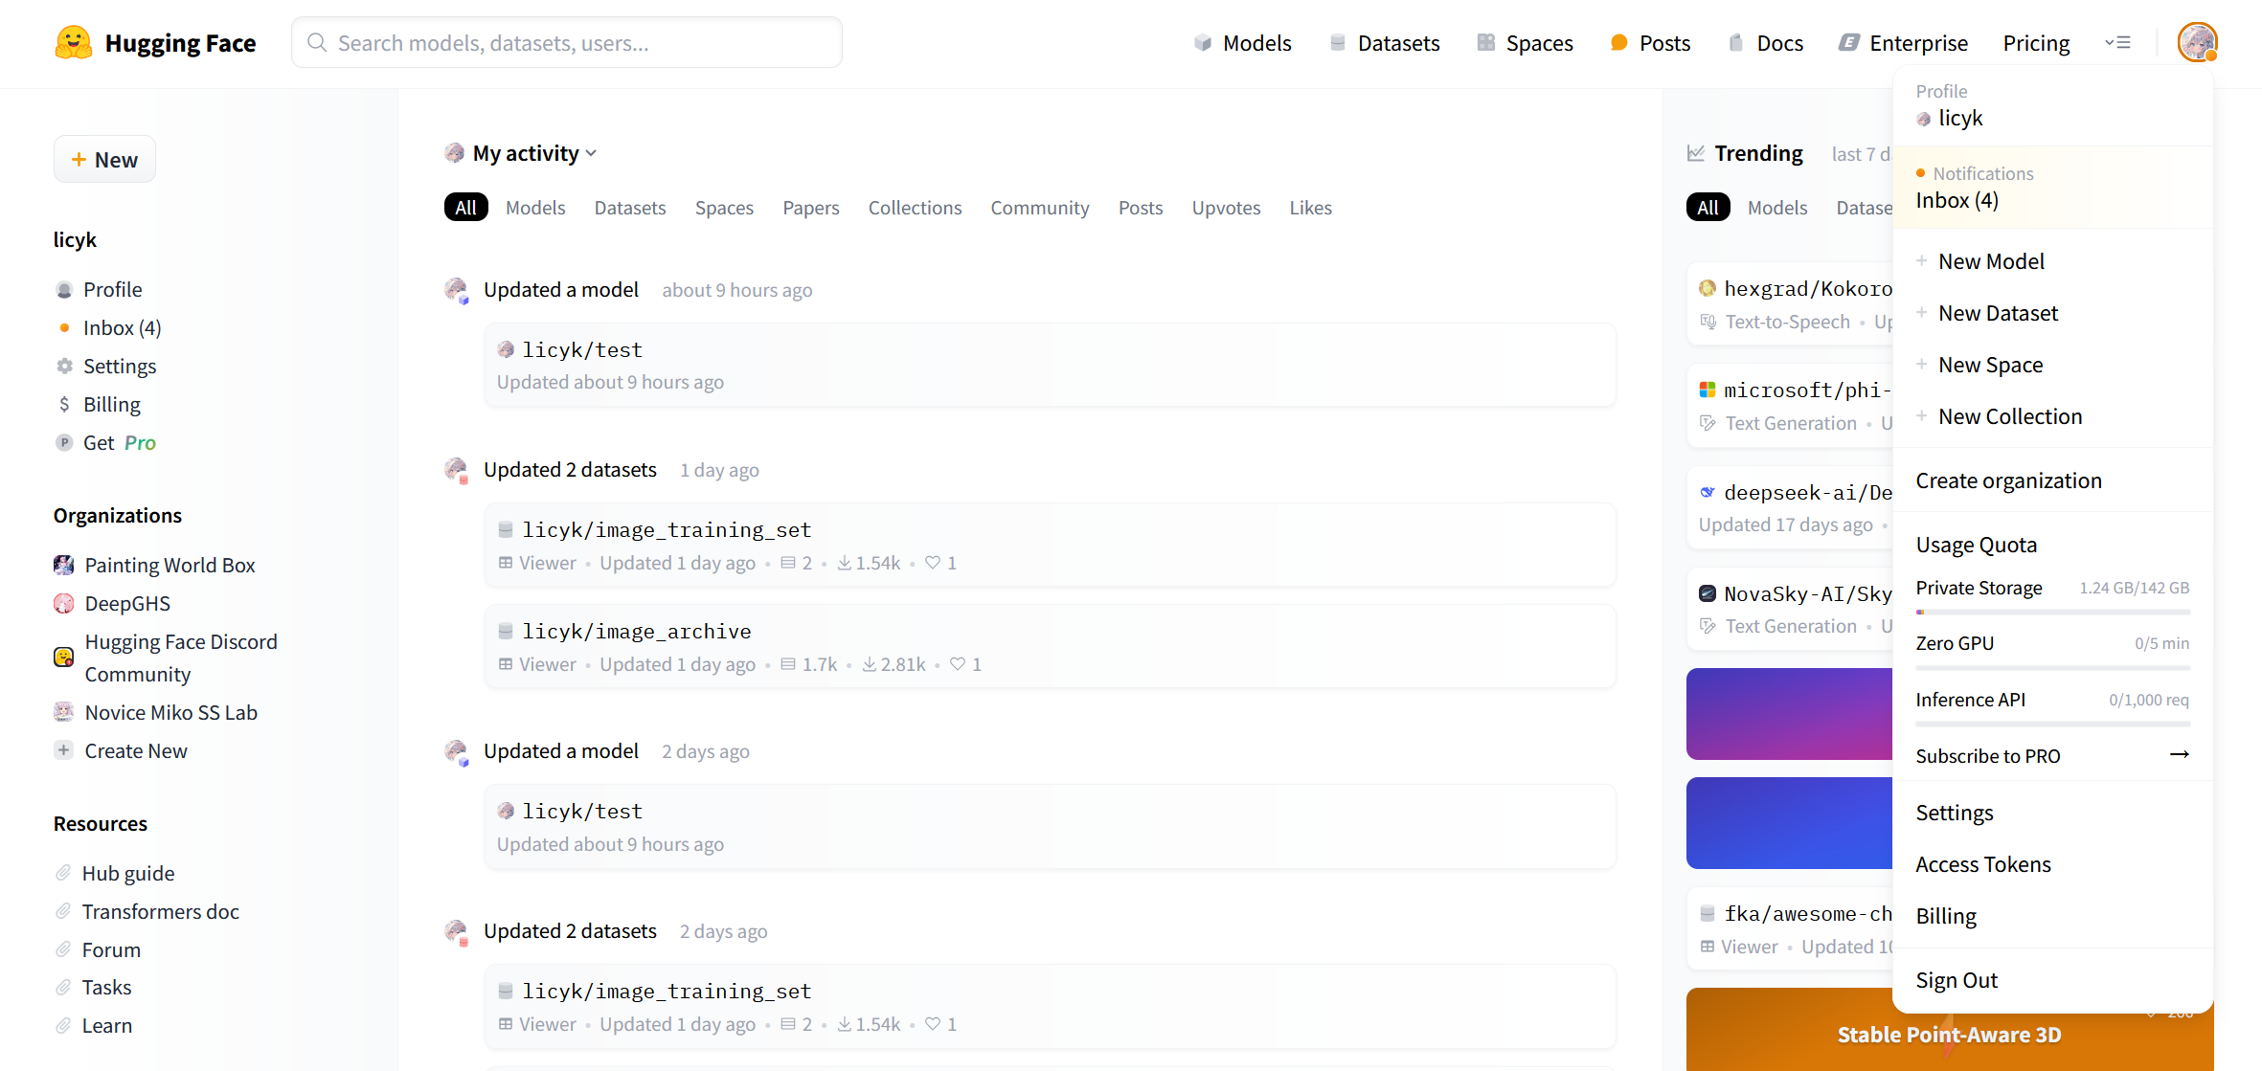Click the plus icon beside Create New
Screen dimensions: 2262x1071
tap(64, 750)
